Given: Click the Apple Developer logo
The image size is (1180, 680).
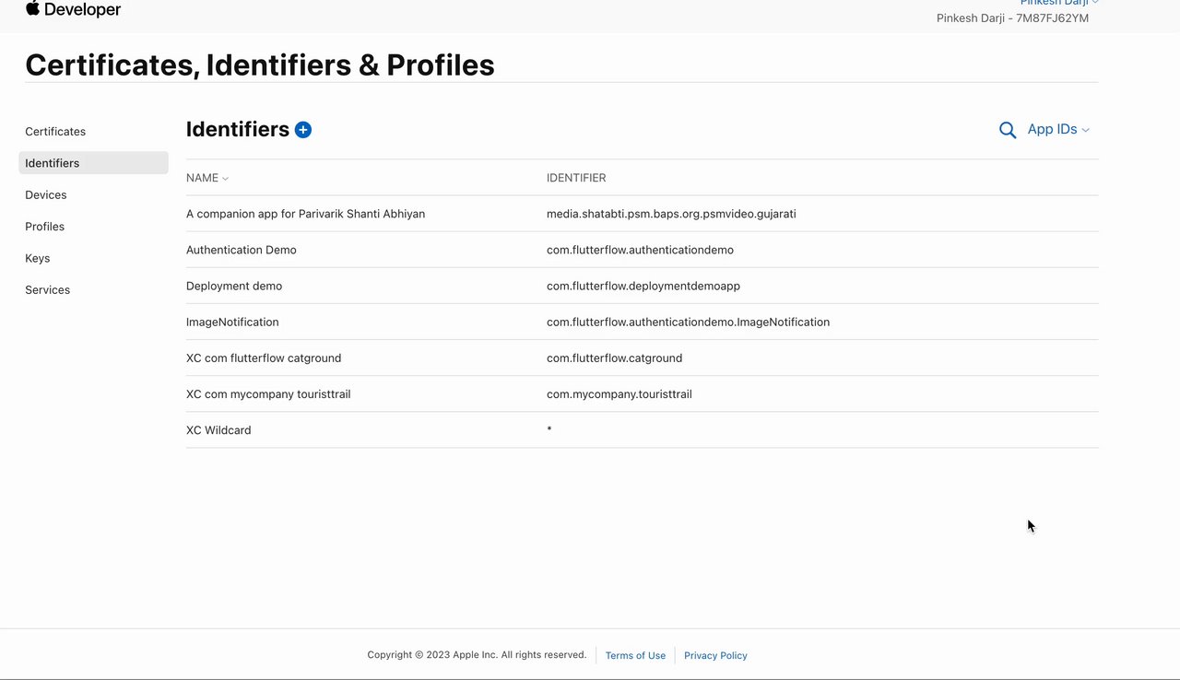Looking at the screenshot, I should point(74,9).
